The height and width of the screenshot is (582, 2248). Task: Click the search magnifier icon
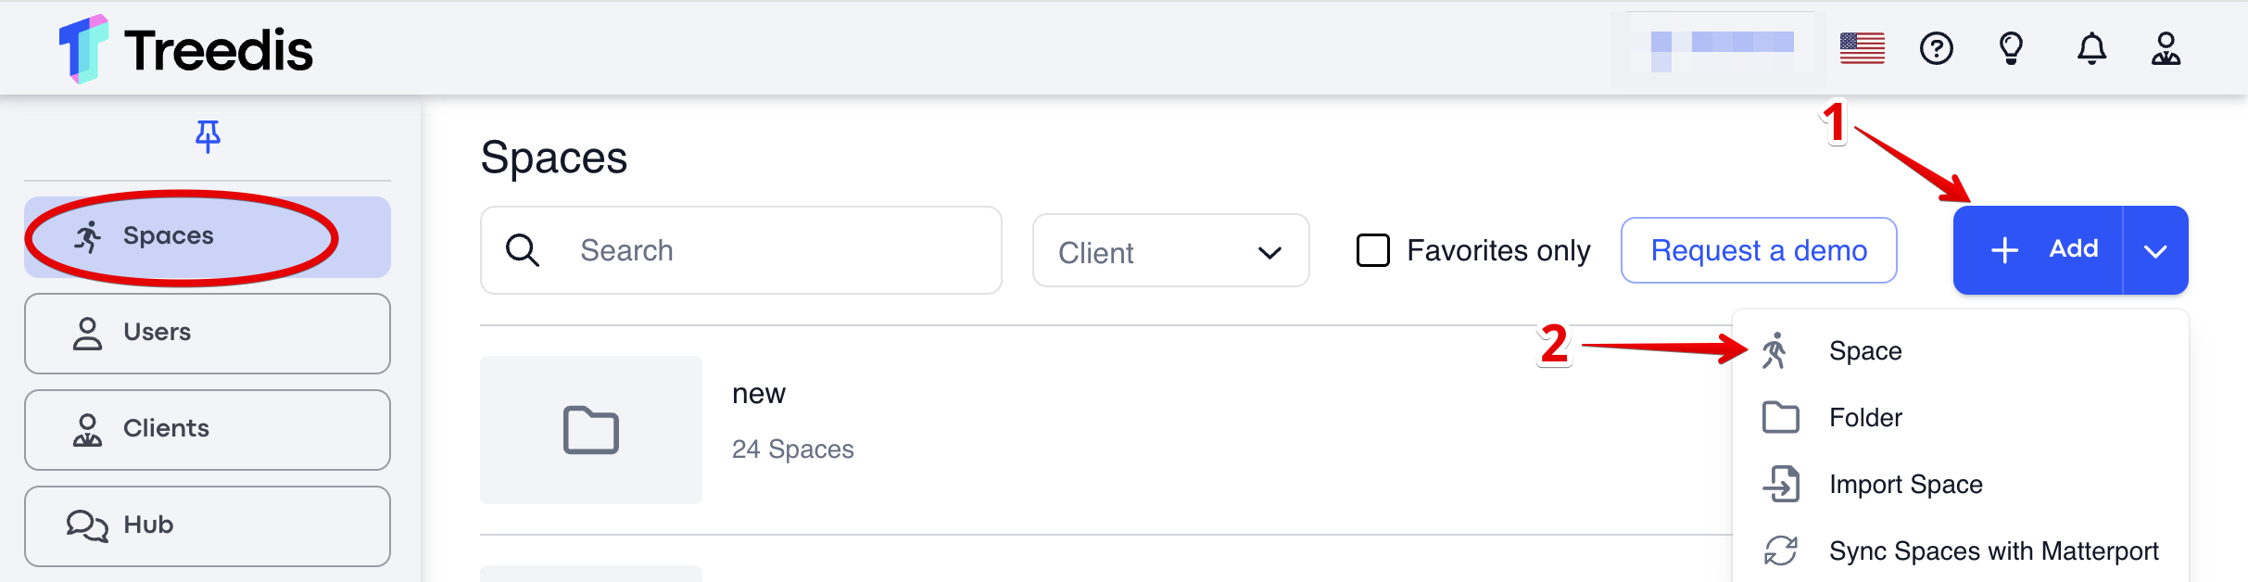(x=523, y=250)
